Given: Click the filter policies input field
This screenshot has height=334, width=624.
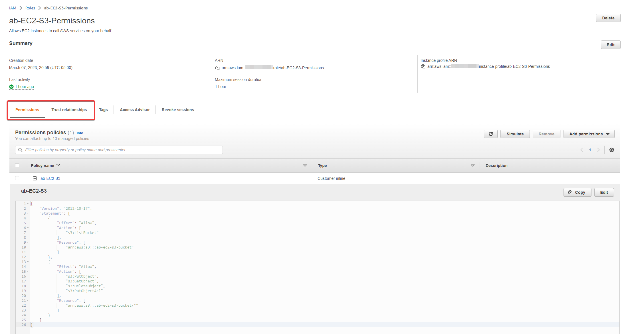Looking at the screenshot, I should [x=119, y=150].
